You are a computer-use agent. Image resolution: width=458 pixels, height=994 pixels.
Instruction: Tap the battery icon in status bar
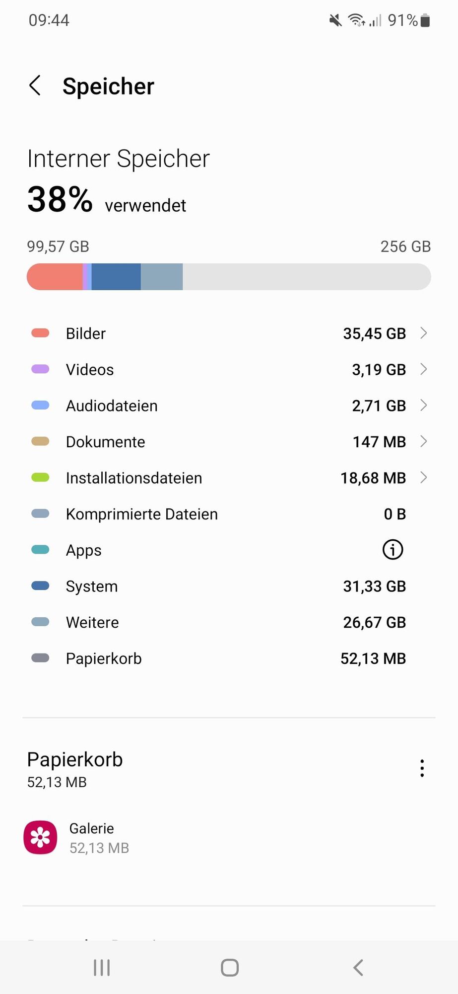(x=425, y=20)
